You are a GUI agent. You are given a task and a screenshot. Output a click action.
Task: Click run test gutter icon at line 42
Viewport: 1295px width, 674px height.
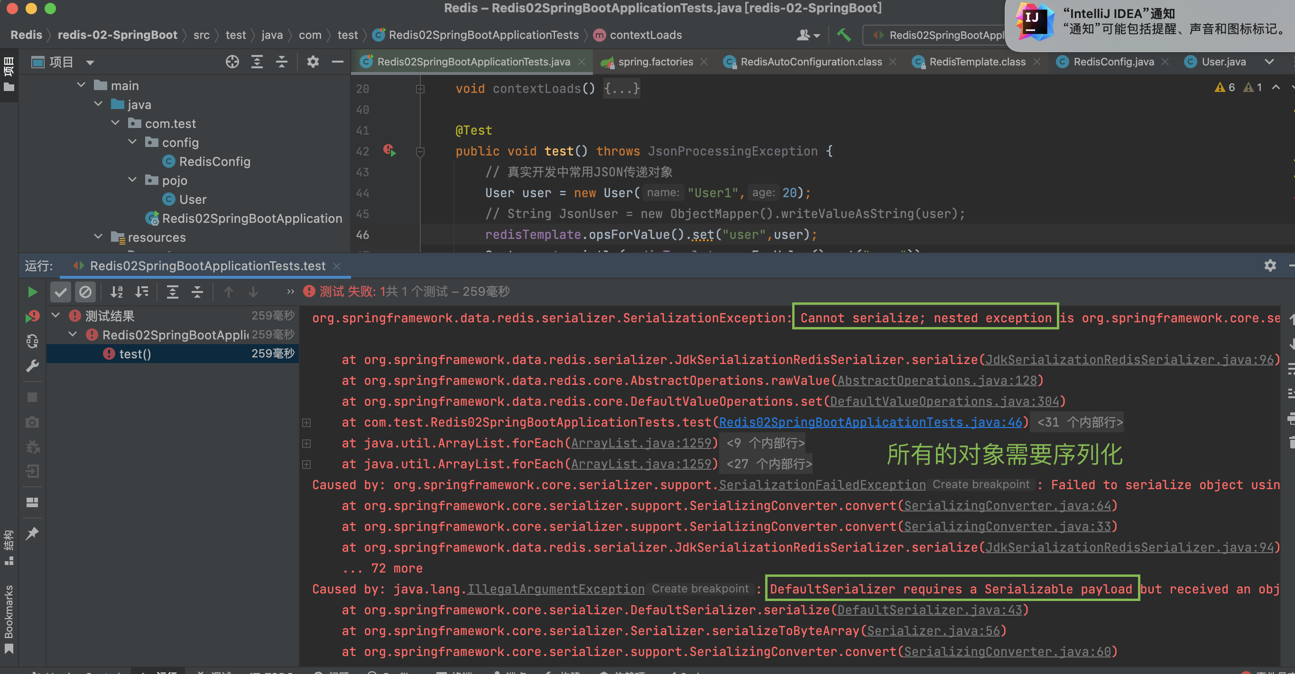389,150
